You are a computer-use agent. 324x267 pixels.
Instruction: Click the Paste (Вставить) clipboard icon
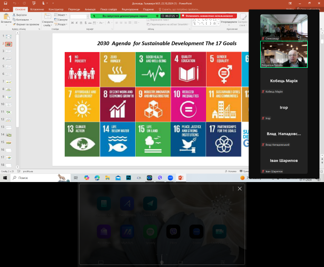pyautogui.click(x=6, y=18)
